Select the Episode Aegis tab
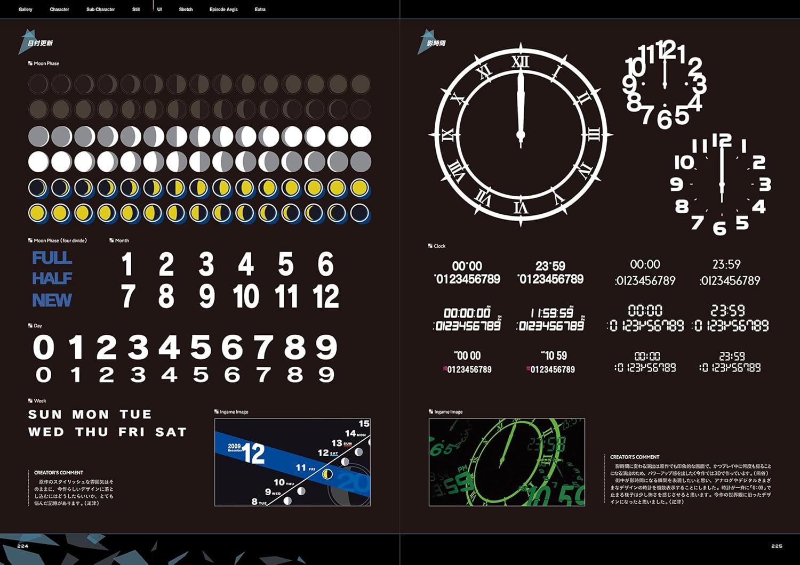Screen dimensions: 800x565 click(x=223, y=10)
